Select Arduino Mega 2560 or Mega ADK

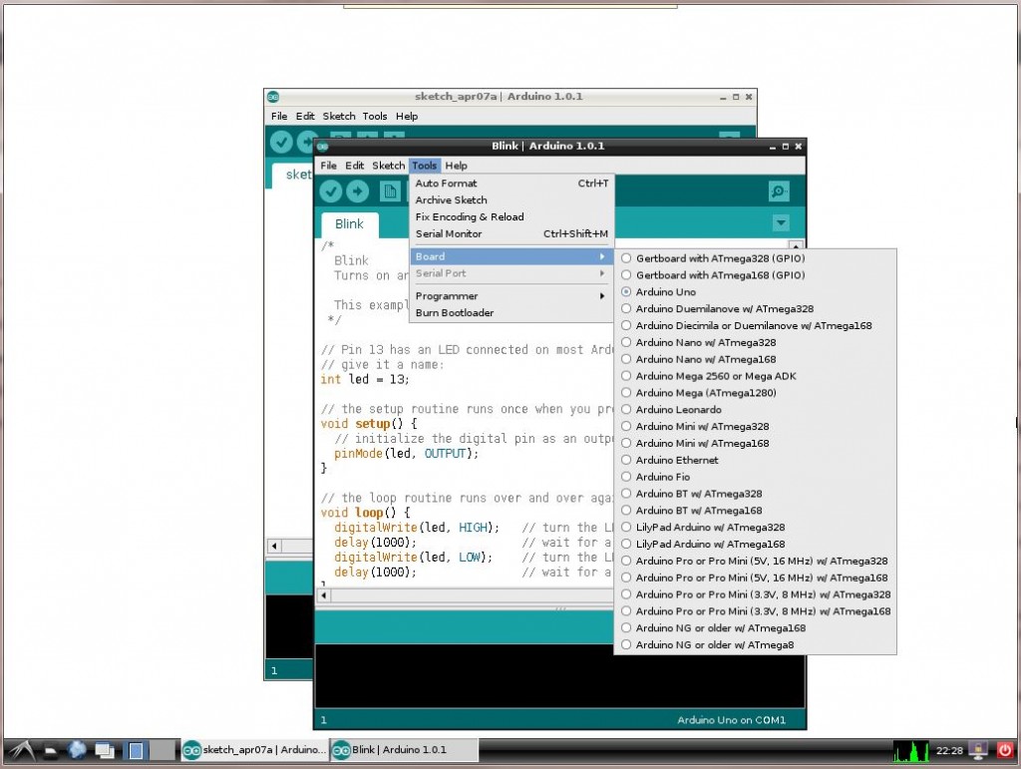click(x=716, y=376)
